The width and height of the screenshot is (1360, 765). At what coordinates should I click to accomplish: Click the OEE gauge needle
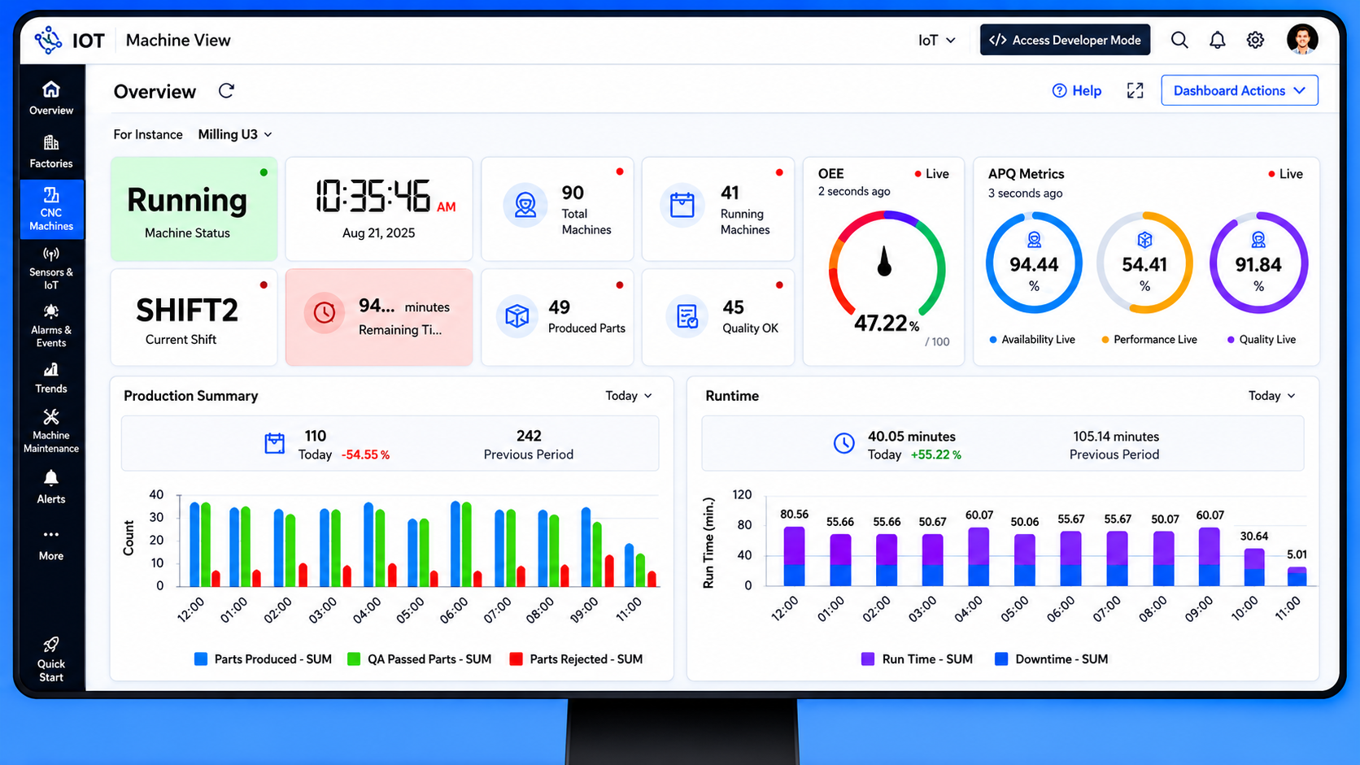pyautogui.click(x=885, y=262)
